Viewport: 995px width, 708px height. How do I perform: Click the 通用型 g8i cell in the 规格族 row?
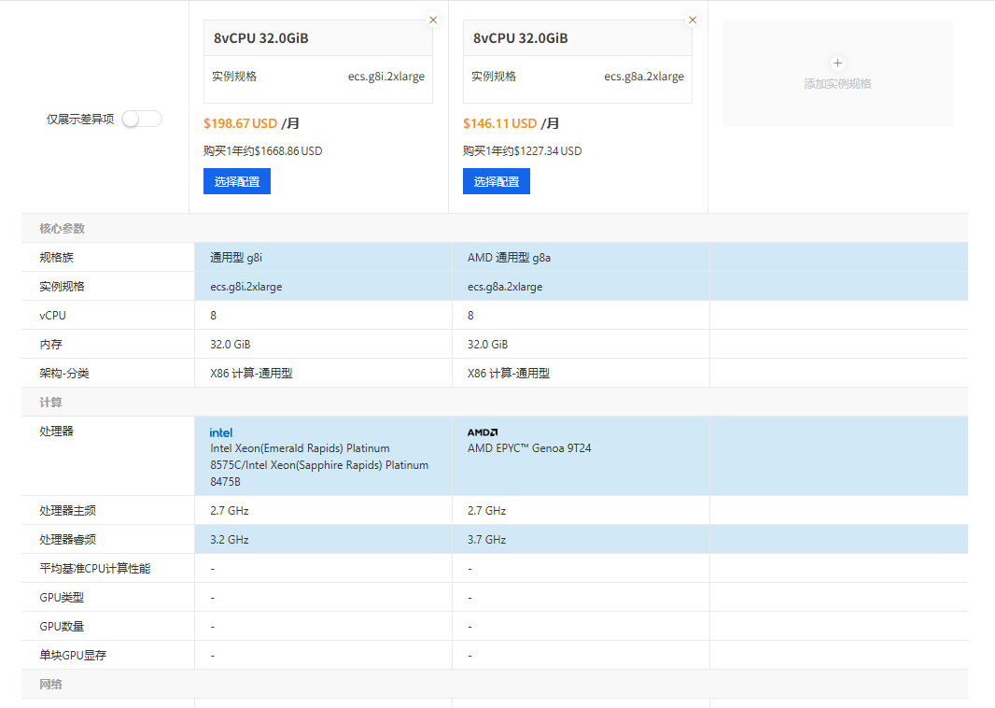click(237, 258)
